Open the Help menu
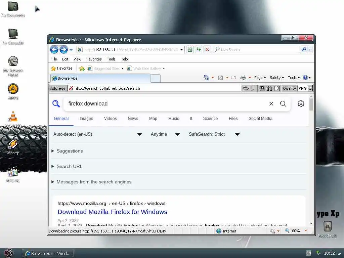Viewport: 344px width, 258px height. [124, 59]
